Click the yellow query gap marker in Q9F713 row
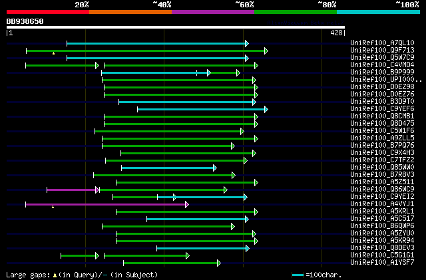Viewport: 426px width, 280px height. pyautogui.click(x=53, y=53)
